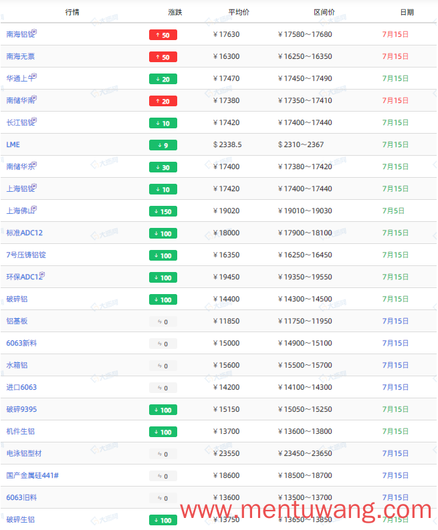Open the 机件生铝 quote link
The height and width of the screenshot is (530, 438).
[21, 431]
